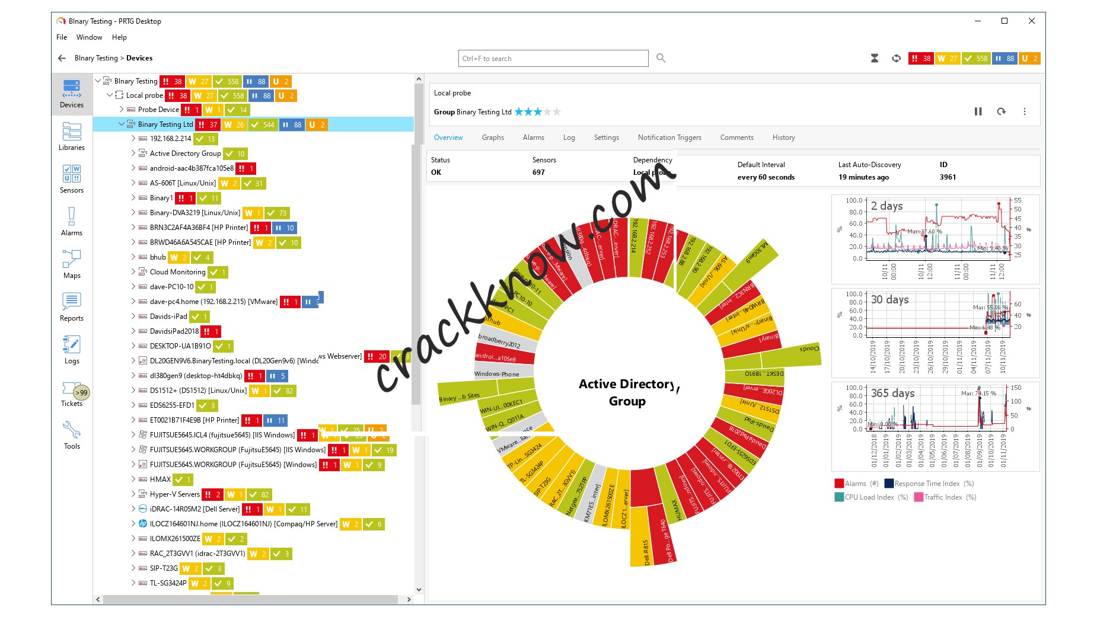
Task: Click the orange U 2 unusual badge in toolbar
Action: tap(1030, 58)
